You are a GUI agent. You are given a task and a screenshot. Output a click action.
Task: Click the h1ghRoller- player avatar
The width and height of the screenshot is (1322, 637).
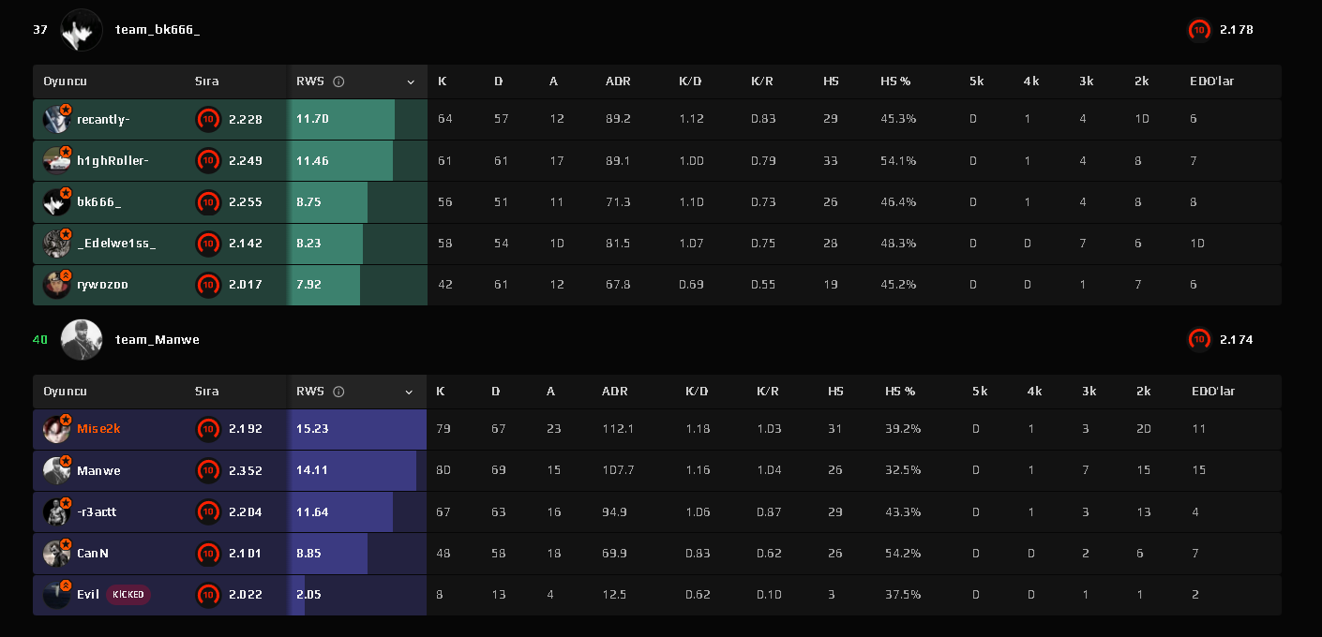57,161
